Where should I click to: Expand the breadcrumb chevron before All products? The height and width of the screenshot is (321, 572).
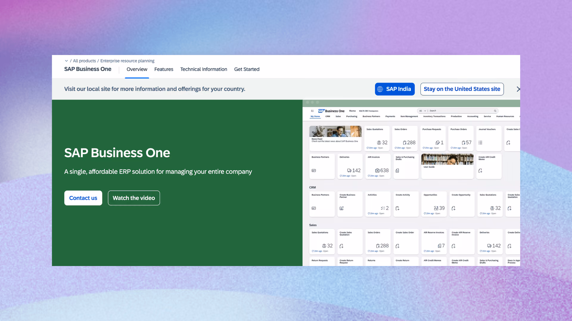click(x=66, y=61)
